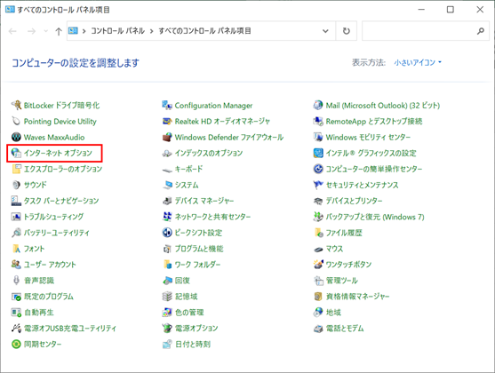This screenshot has height=373, width=495.
Task: Expand the address bar history dropdown
Action: (325, 31)
